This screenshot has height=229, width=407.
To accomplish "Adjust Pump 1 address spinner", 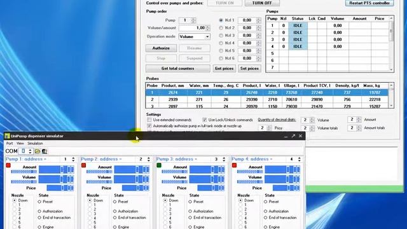I will (x=73, y=159).
